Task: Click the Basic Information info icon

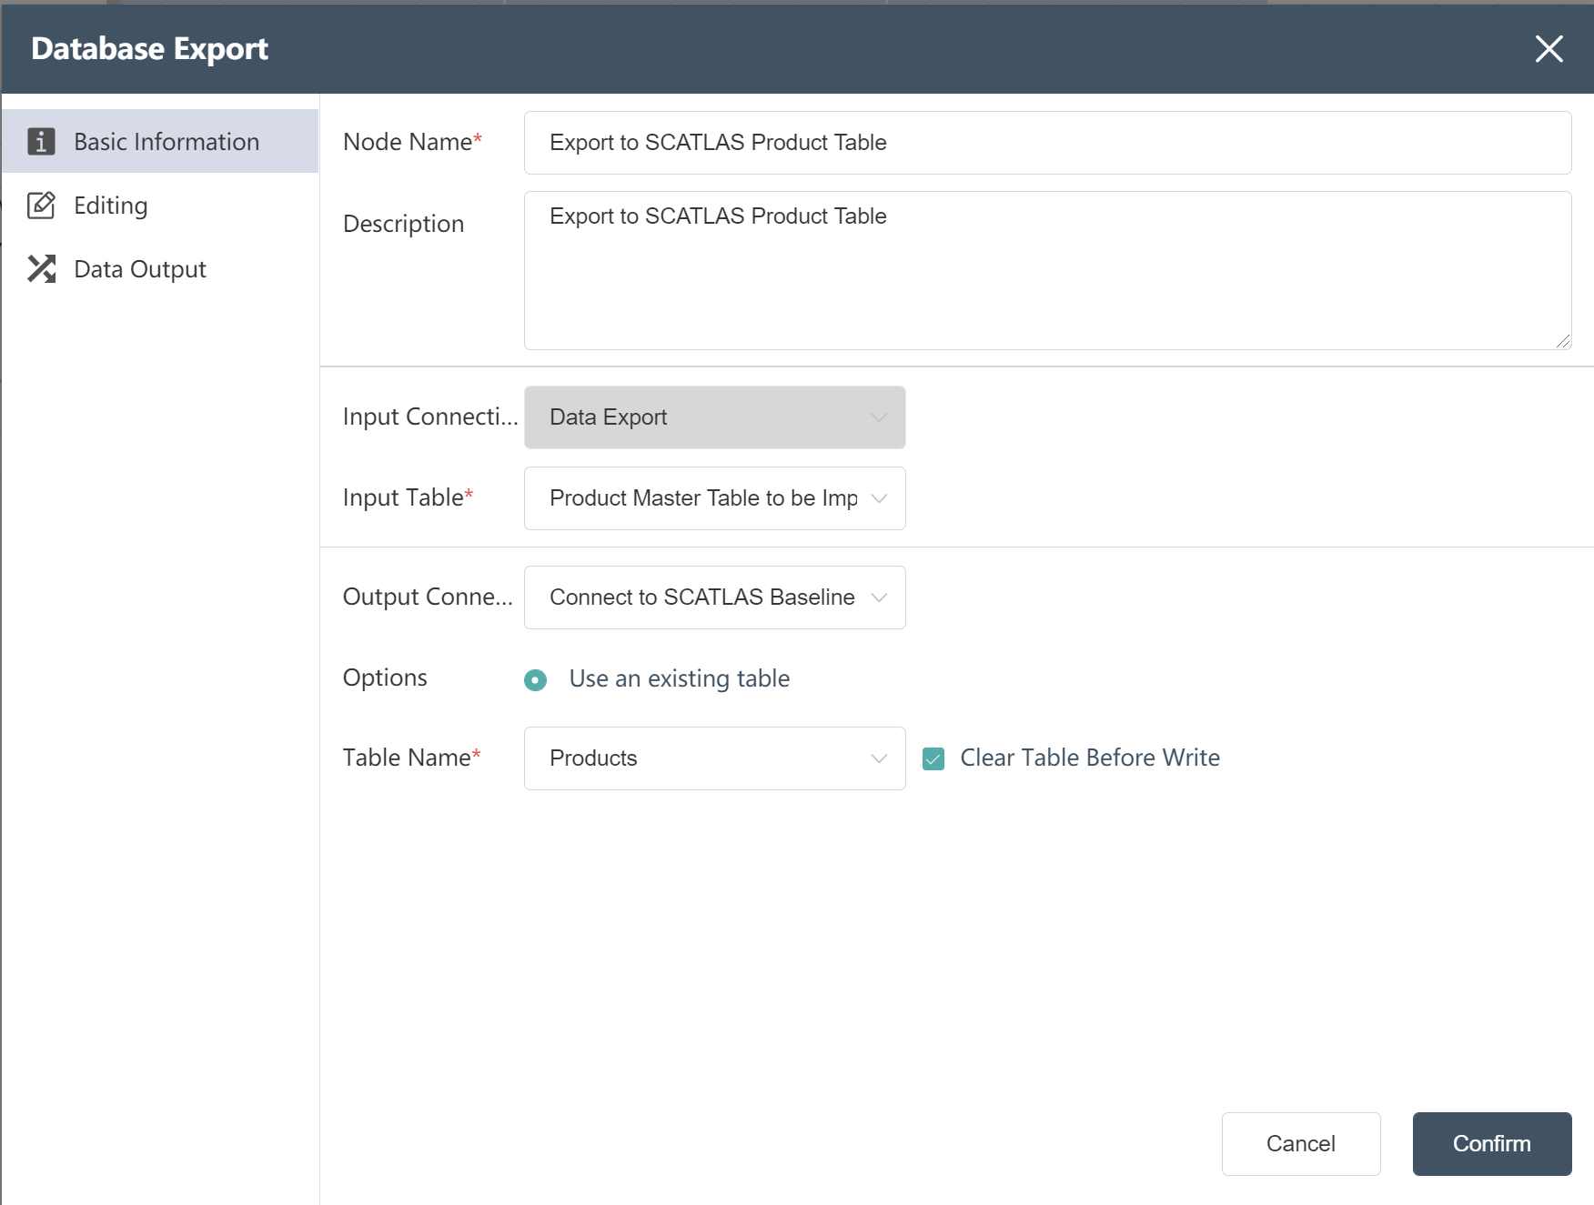Action: tap(41, 142)
